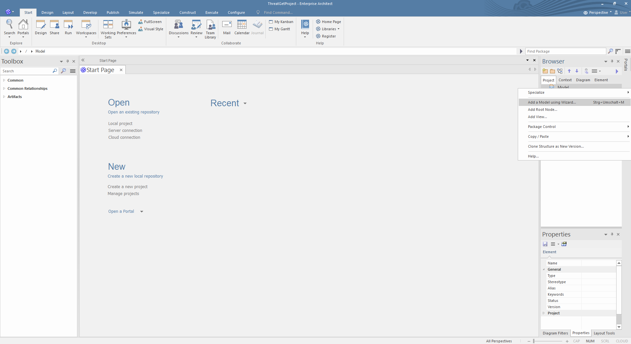The width and height of the screenshot is (631, 344).
Task: Click the Properties scrollbar down arrow
Action: 619,327
